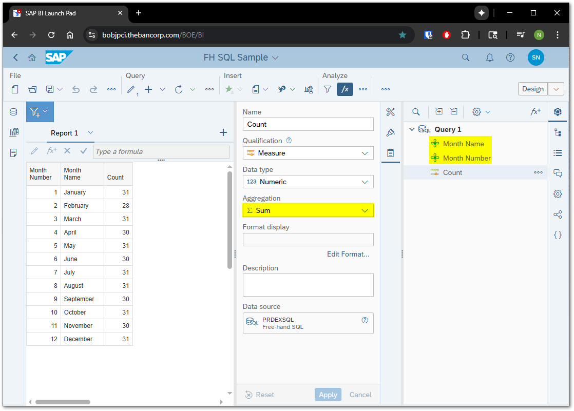Viewport: 574px width, 411px height.
Task: Toggle the formula bar fx button
Action: click(345, 89)
